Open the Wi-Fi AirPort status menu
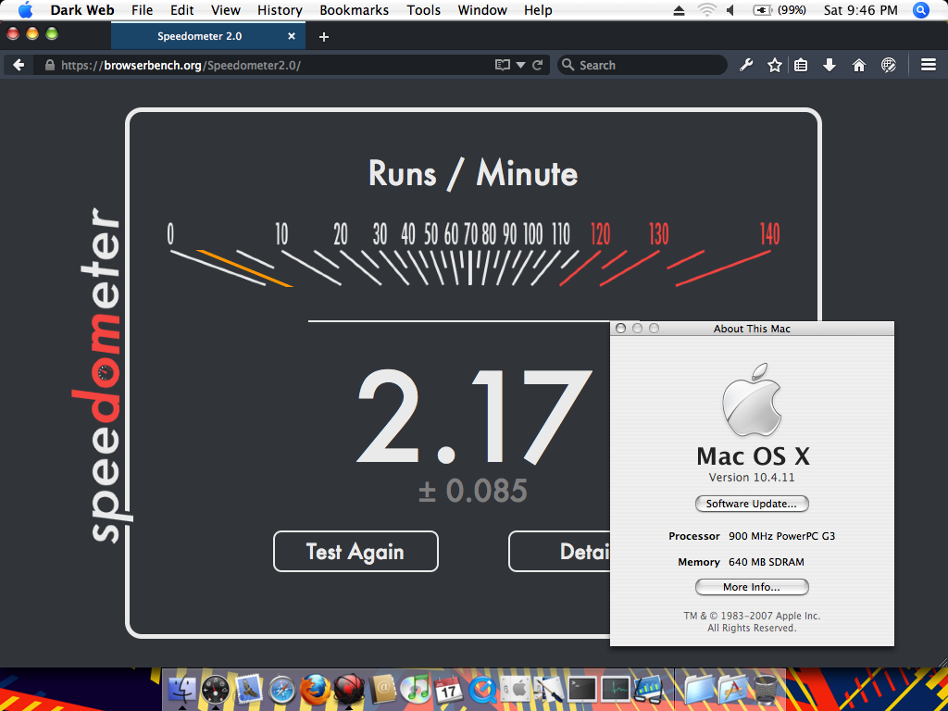Image resolution: width=948 pixels, height=711 pixels. pos(705,10)
